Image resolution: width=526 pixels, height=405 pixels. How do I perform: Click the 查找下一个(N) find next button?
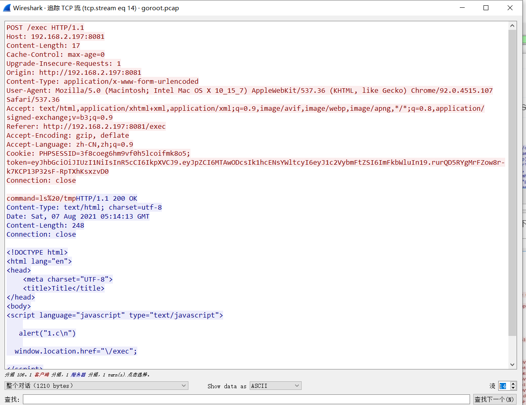495,399
